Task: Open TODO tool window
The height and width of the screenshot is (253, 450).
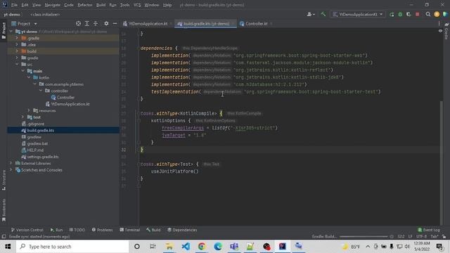Action: click(77, 230)
